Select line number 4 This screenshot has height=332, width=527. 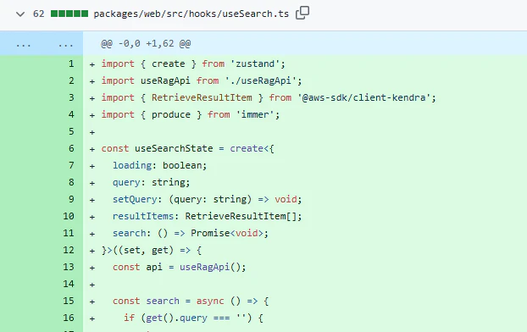[x=71, y=114]
